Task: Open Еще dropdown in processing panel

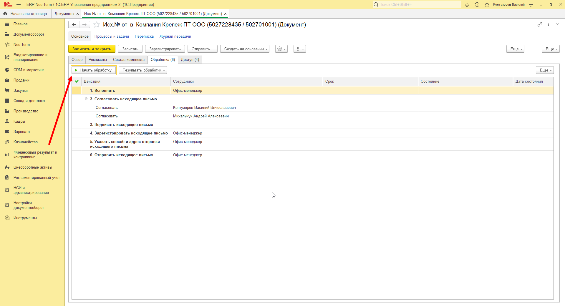Action: pyautogui.click(x=545, y=70)
